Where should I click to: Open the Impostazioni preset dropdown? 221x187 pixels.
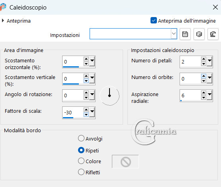tap(174, 34)
